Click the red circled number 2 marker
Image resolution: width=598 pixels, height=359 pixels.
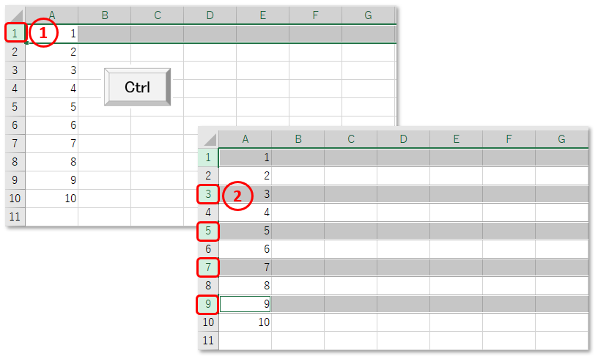237,196
